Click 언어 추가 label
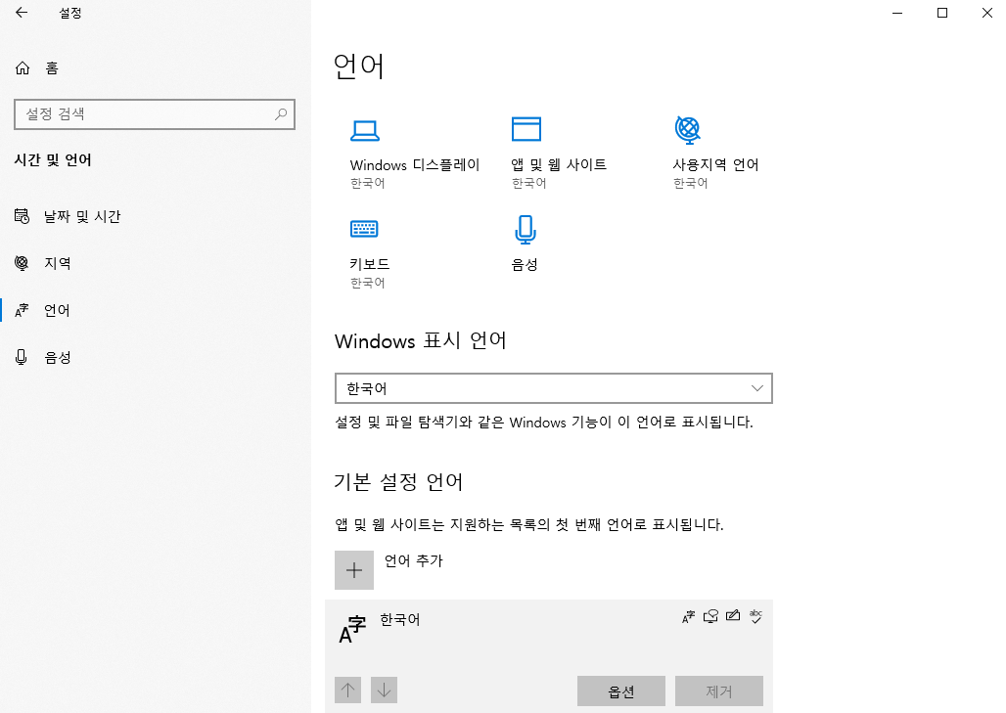The height and width of the screenshot is (713, 1006). coord(414,561)
